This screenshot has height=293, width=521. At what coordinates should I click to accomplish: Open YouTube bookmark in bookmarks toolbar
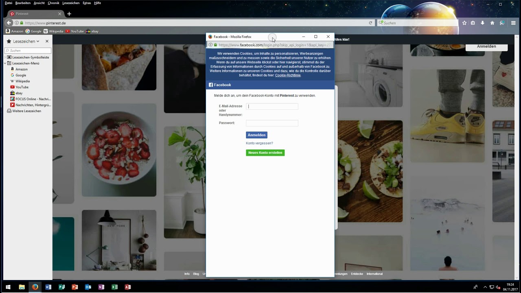(74, 31)
